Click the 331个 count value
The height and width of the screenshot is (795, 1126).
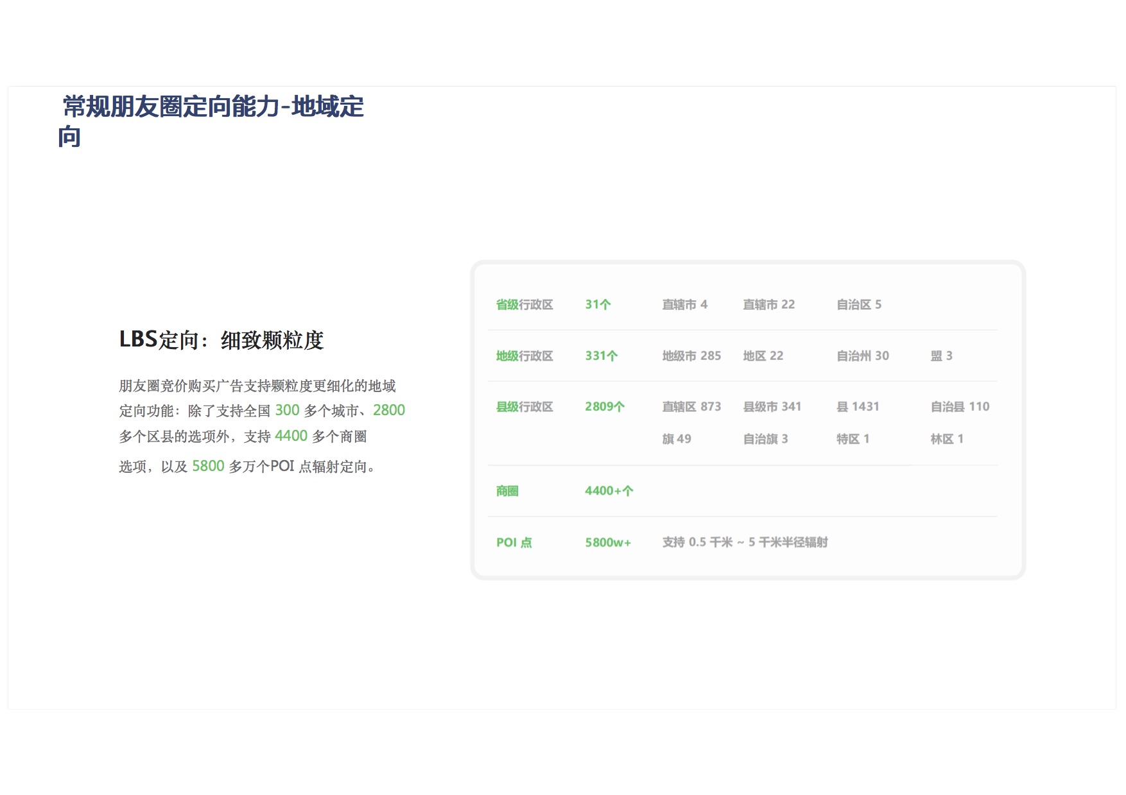(601, 356)
